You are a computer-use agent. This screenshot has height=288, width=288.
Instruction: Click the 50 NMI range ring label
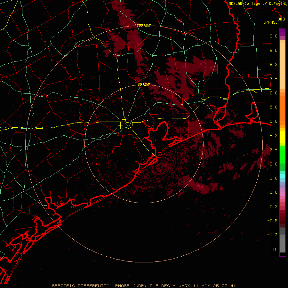[x=144, y=84]
